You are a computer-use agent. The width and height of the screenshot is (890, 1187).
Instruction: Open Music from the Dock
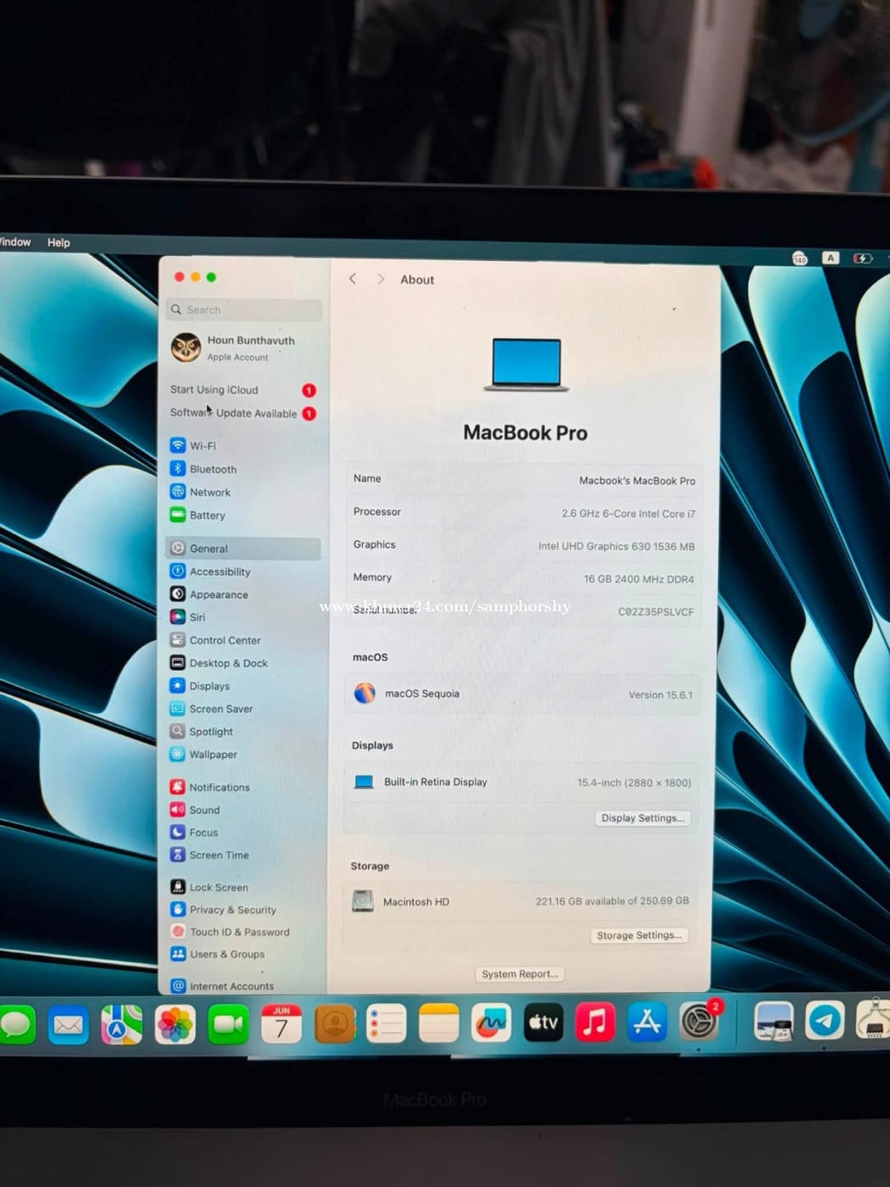[x=595, y=1023]
